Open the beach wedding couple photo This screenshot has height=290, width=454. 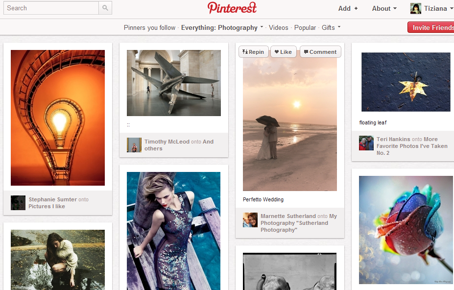(x=290, y=124)
